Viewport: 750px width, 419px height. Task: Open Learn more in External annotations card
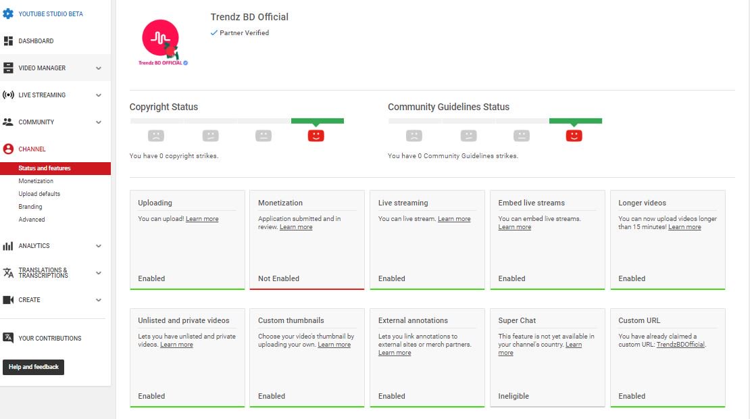[x=395, y=353]
